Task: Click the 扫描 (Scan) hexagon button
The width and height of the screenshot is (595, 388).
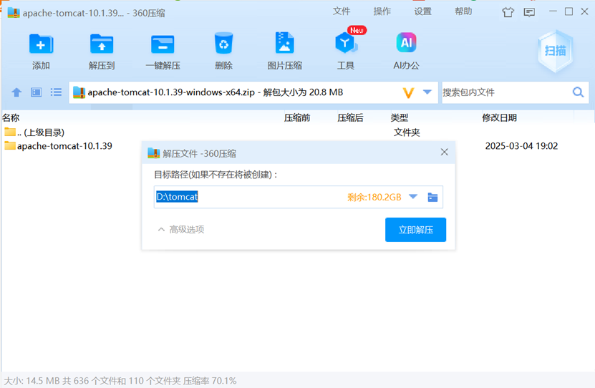Action: 556,51
